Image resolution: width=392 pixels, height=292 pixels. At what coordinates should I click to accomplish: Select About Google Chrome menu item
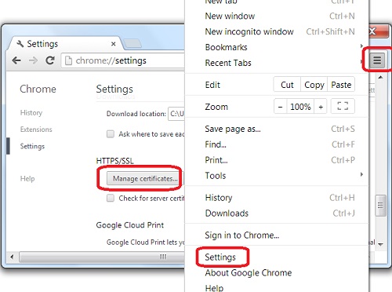(x=277, y=273)
